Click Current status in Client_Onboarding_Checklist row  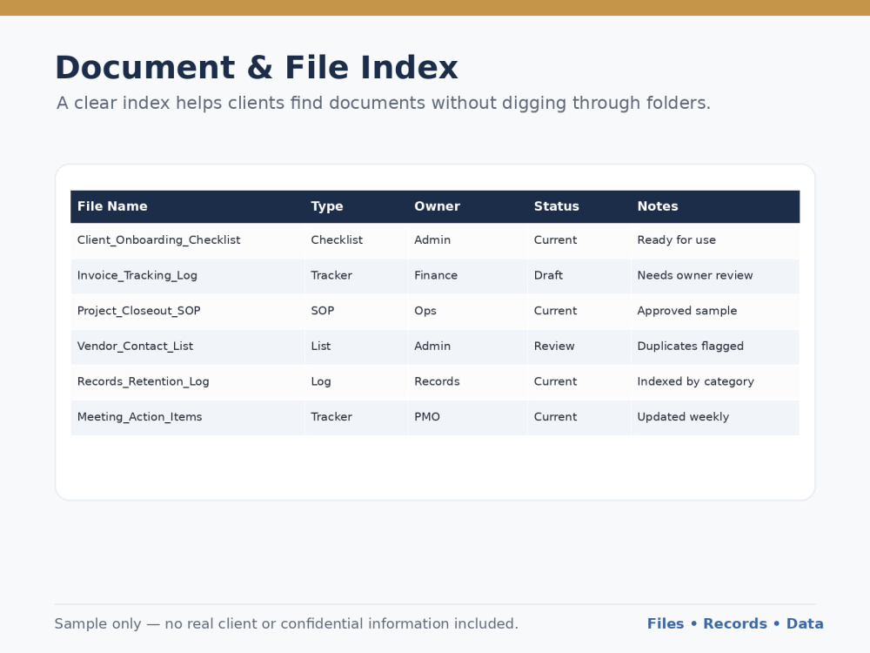coord(555,240)
